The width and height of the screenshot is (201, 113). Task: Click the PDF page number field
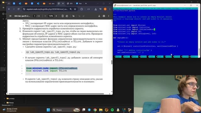click(35, 16)
